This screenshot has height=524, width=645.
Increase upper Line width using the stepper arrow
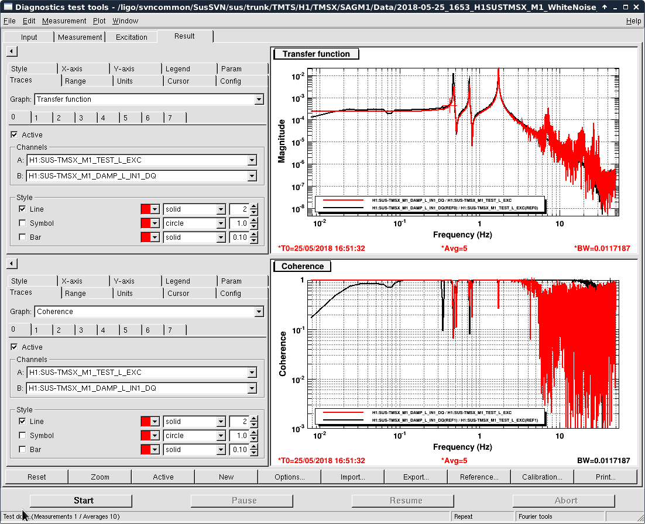pos(253,206)
